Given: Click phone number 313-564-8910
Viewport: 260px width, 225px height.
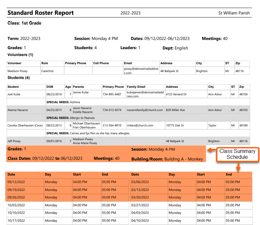Looking at the screenshot, I should point(112,125).
